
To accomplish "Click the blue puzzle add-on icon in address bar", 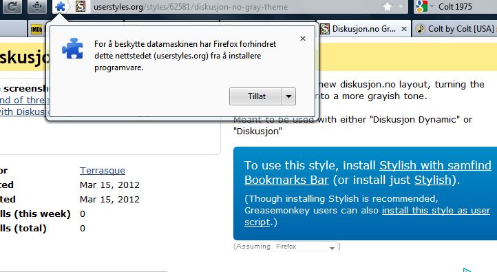I will [x=60, y=6].
